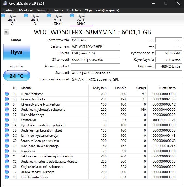Select raw value 00000000BF2E
Viewport: 184px width, 187px height.
[x=164, y=120]
